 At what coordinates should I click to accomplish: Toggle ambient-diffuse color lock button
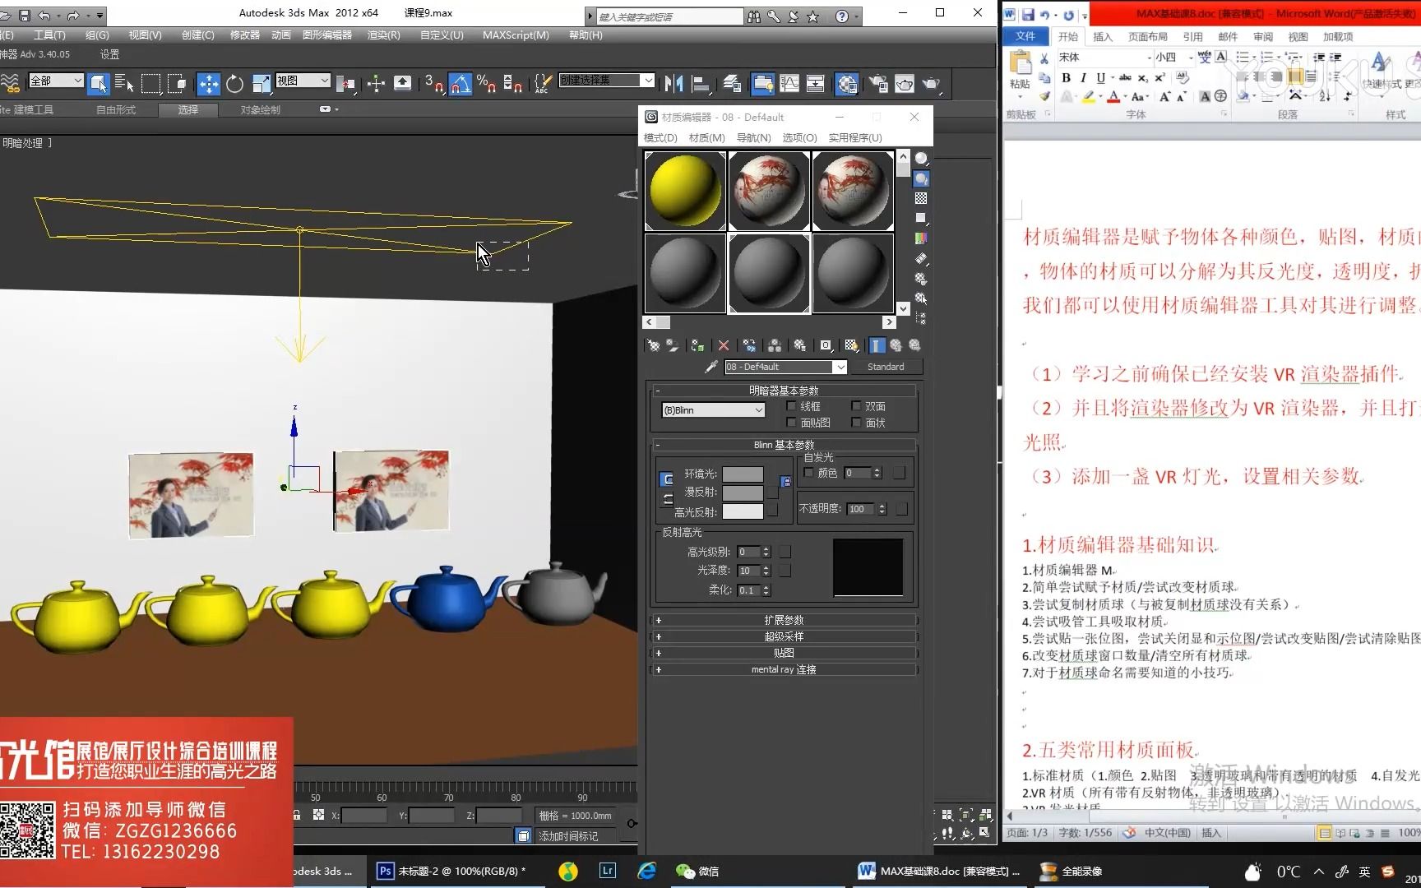coord(667,479)
